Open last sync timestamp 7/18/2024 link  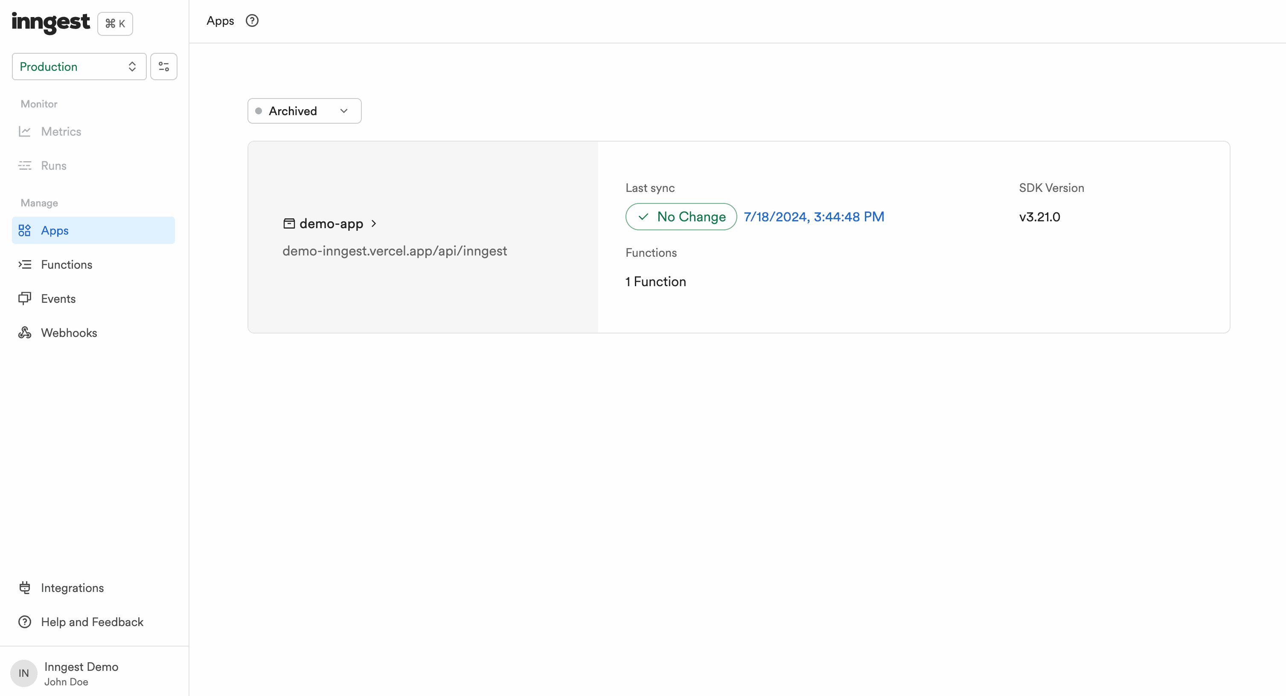814,217
